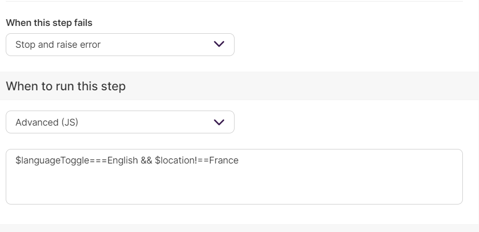The height and width of the screenshot is (232, 479).
Task: Click the When to run this step heading
Action: tap(66, 86)
